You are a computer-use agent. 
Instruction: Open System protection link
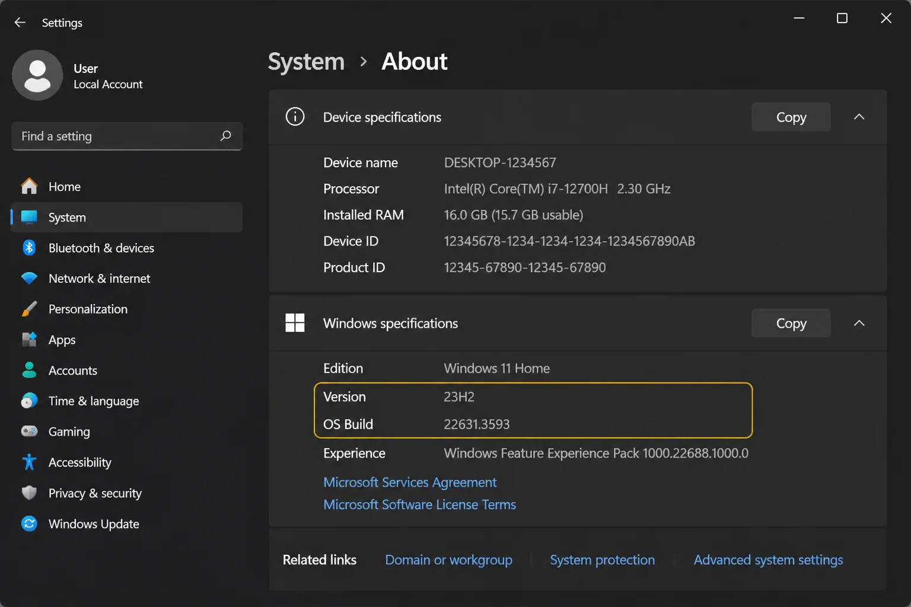click(603, 560)
